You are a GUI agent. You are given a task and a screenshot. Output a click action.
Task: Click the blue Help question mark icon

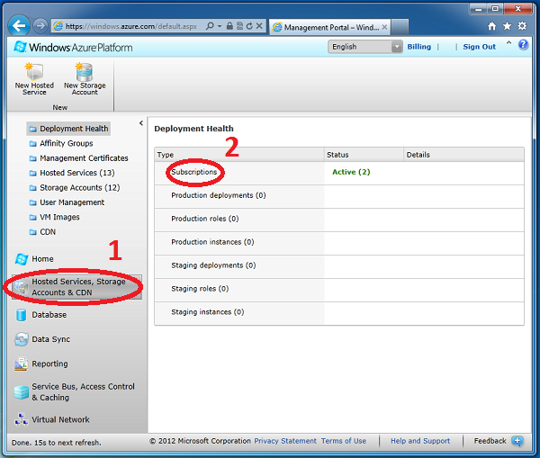pos(523,45)
